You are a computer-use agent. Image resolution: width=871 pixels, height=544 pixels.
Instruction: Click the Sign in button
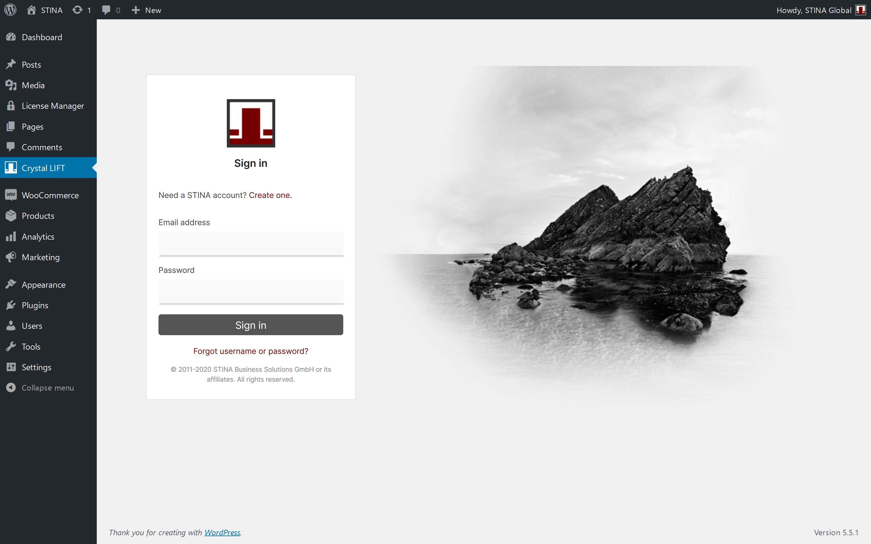251,325
